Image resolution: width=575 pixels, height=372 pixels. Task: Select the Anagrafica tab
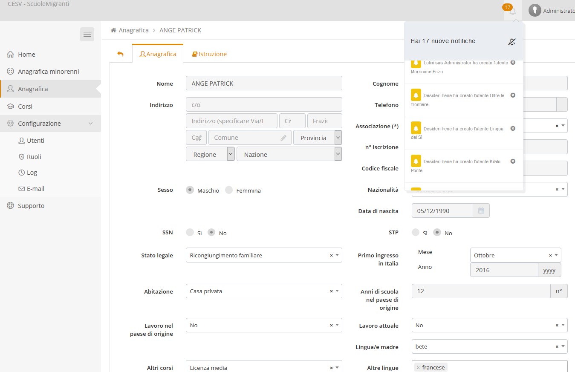(x=158, y=54)
